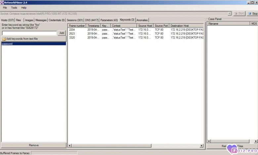Select the 'password' keyword in list
The image size is (258, 155).
[x=7, y=44]
